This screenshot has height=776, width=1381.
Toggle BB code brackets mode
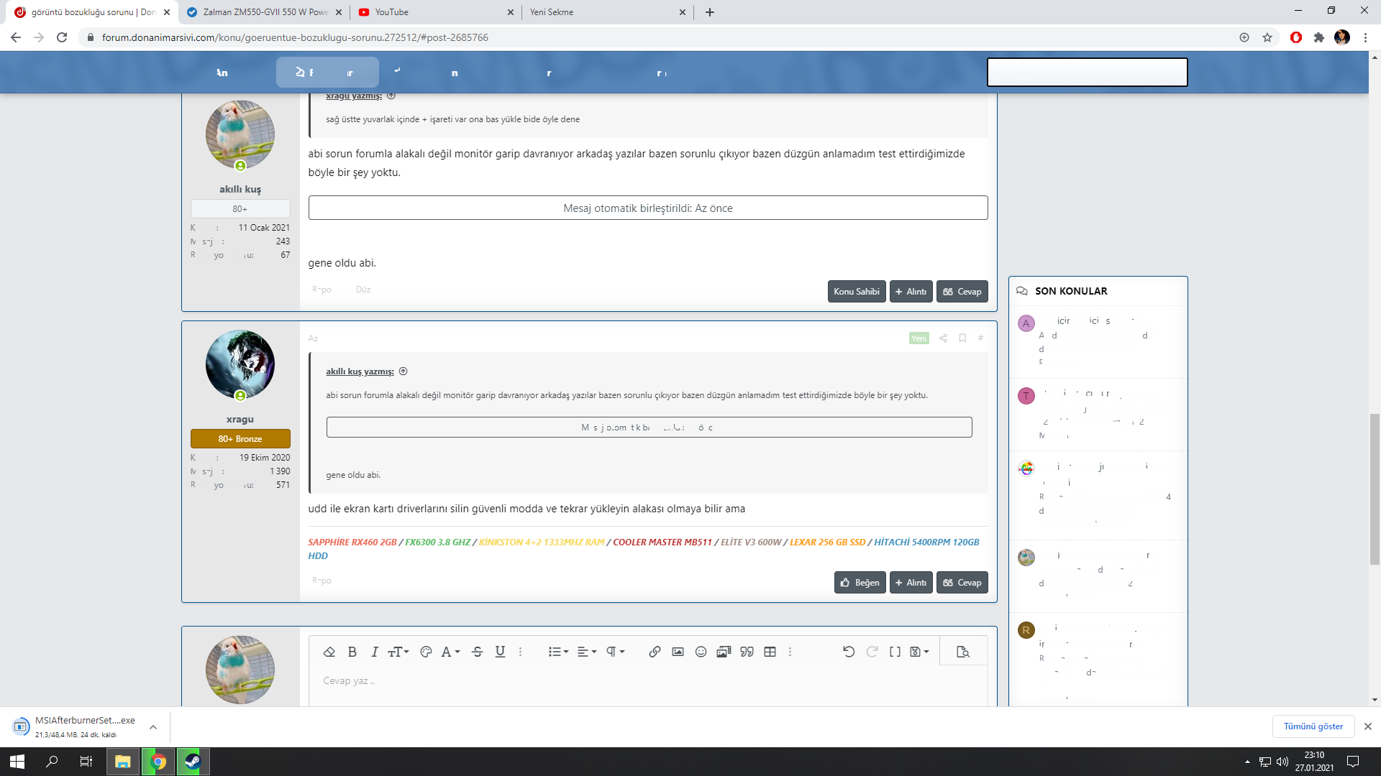pos(895,652)
